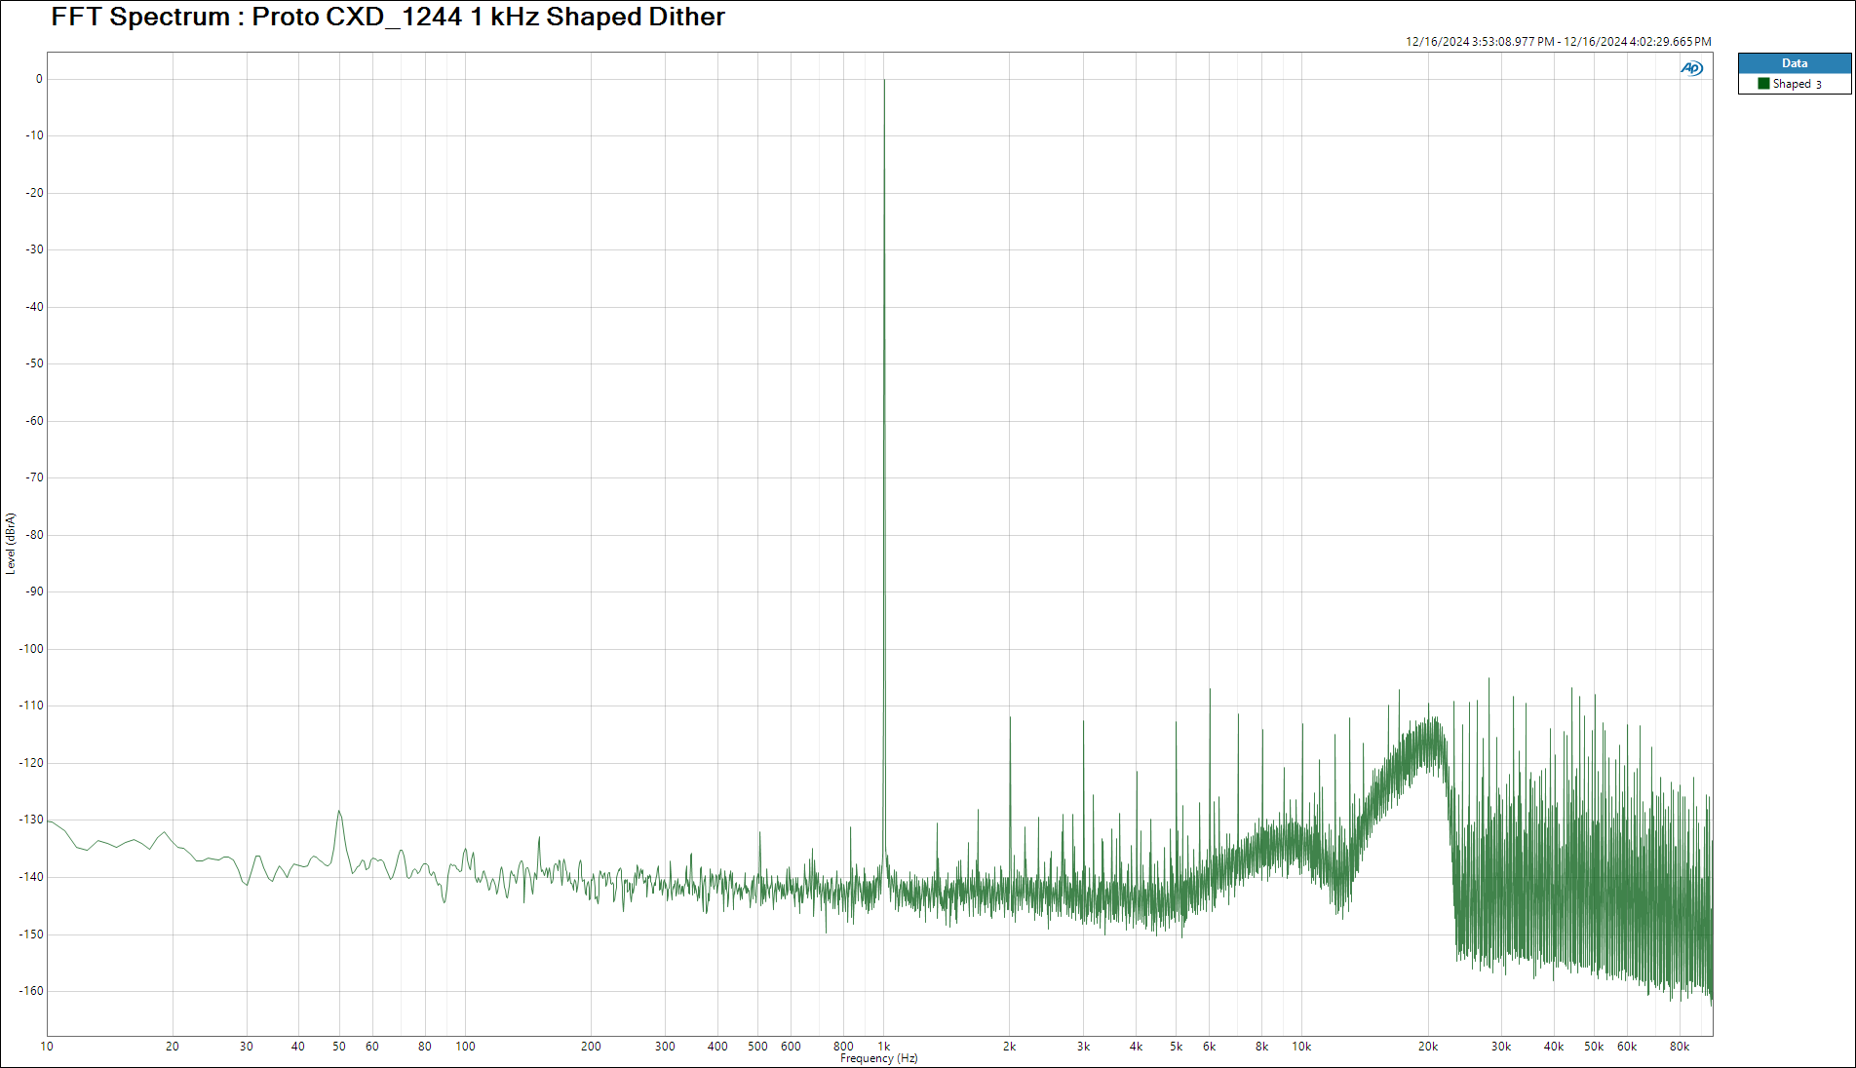
Task: Click the Frequency (Hz) X-axis label
Action: [x=878, y=1058]
